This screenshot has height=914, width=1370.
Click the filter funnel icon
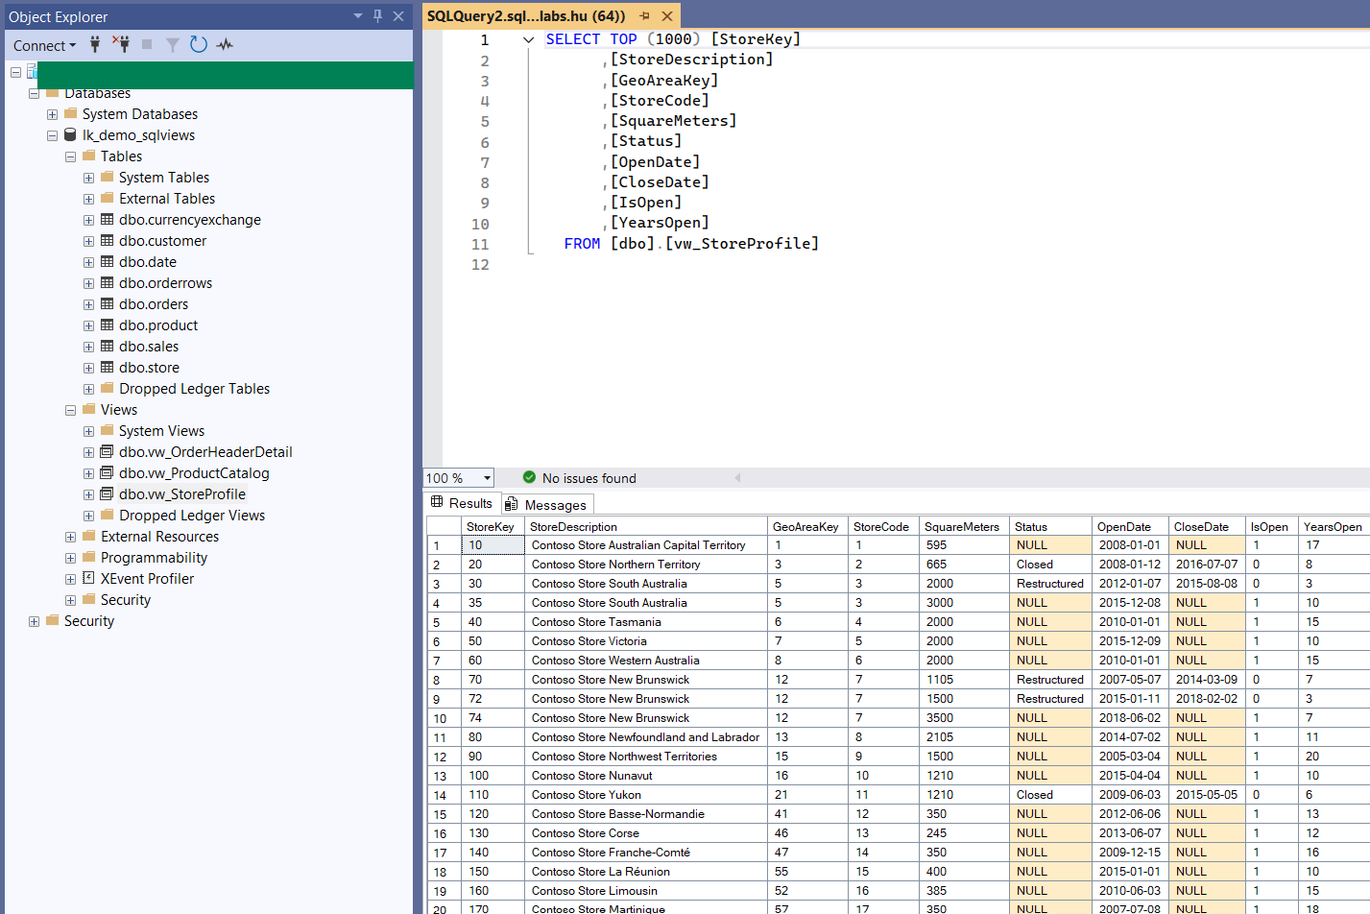[x=173, y=44]
